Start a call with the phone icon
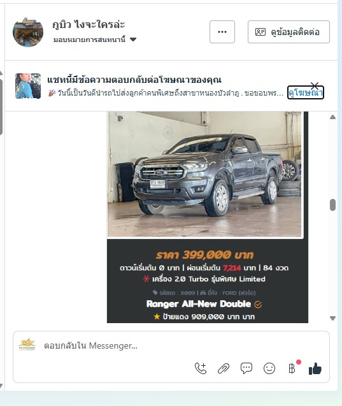The height and width of the screenshot is (406, 342). [201, 368]
